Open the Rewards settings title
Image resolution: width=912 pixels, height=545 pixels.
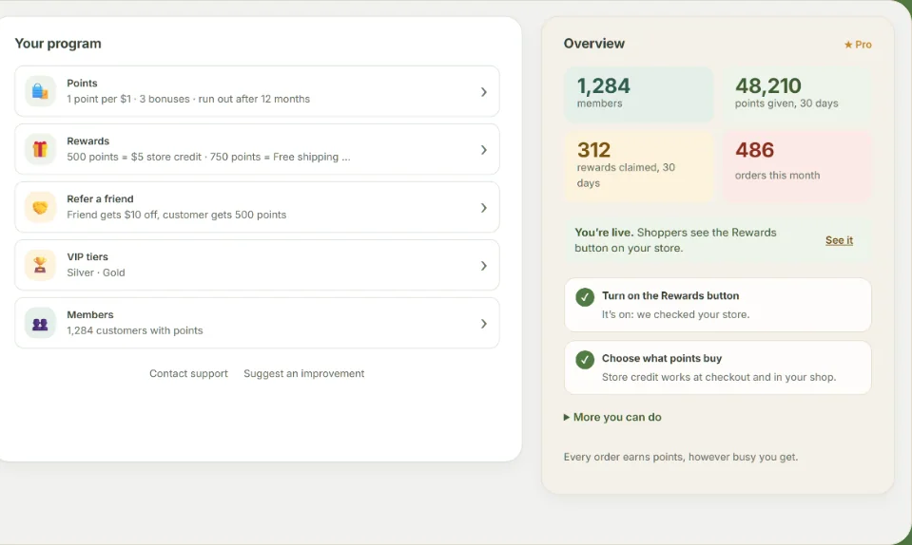point(87,141)
